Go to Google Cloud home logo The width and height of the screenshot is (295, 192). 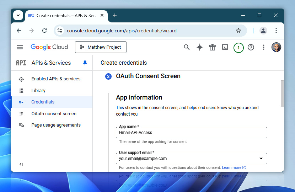click(x=49, y=47)
